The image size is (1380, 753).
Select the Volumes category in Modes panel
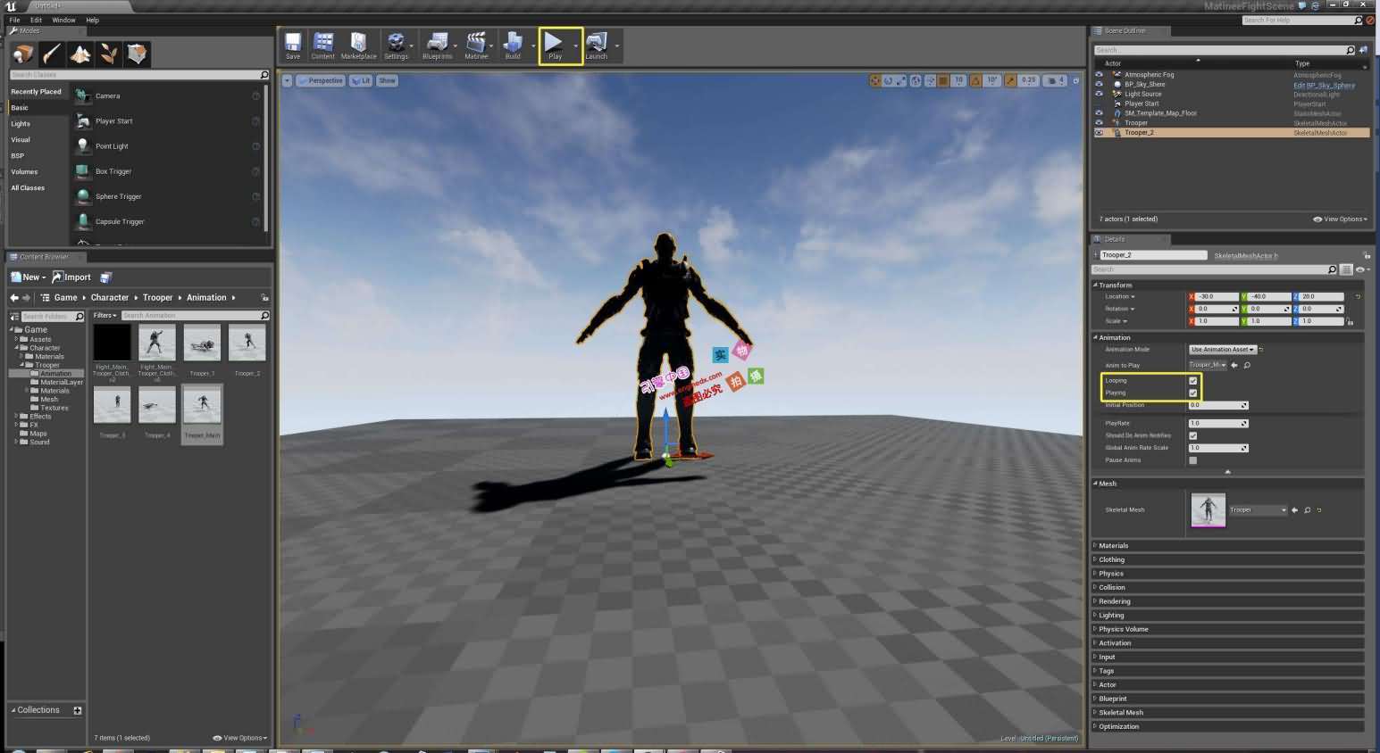click(24, 172)
